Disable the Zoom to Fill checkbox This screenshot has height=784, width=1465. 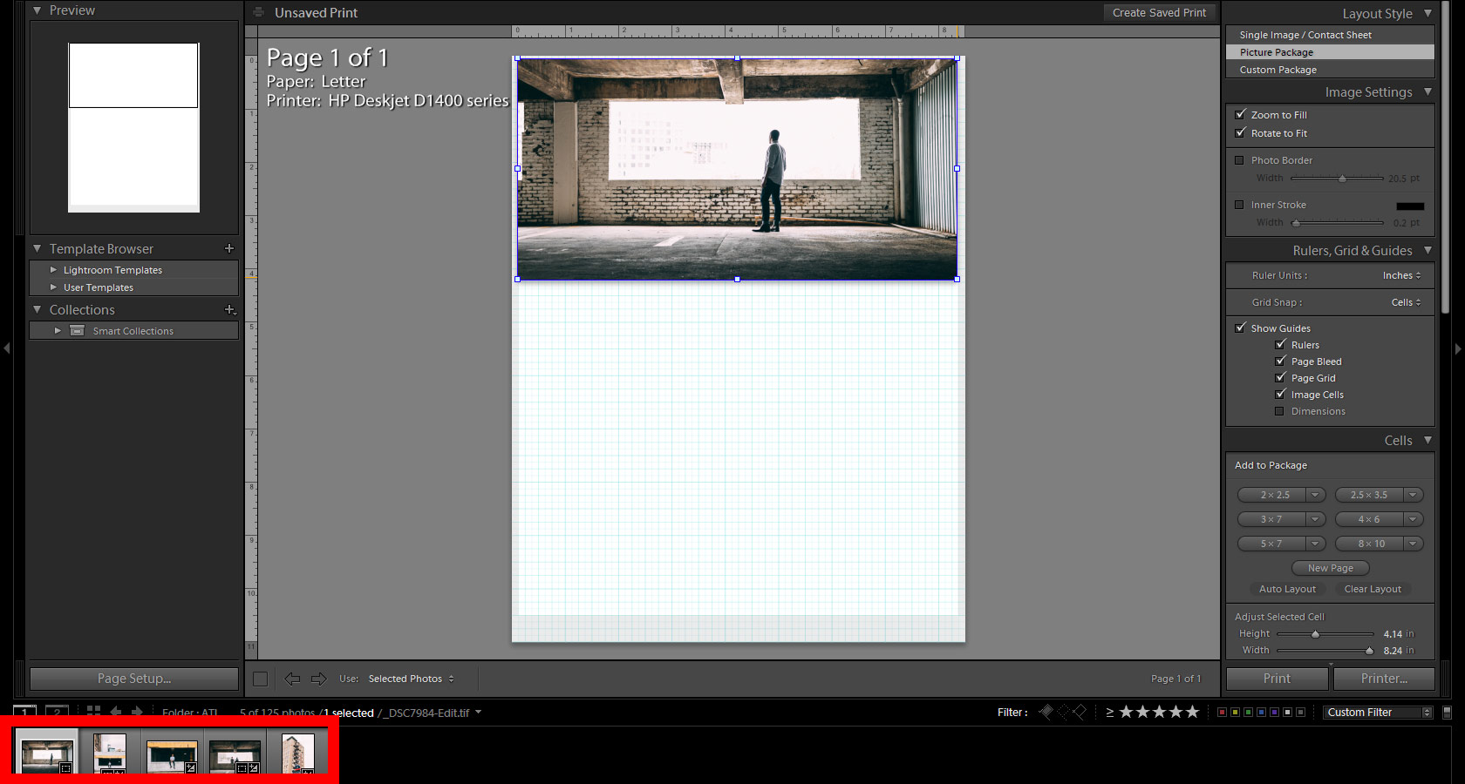(x=1240, y=114)
